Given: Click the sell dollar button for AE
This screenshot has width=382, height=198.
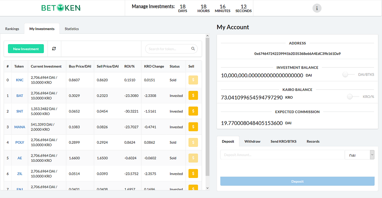Looking at the screenshot, I should point(193,158).
